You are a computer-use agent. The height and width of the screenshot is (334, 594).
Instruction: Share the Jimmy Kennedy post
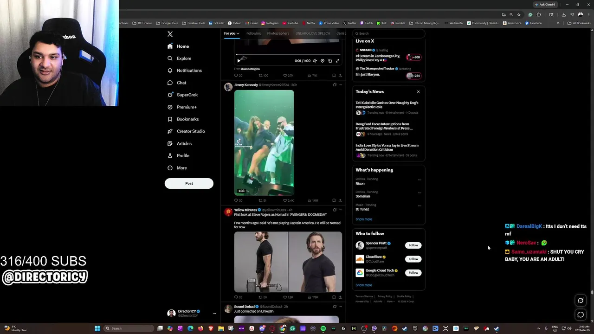(x=340, y=200)
